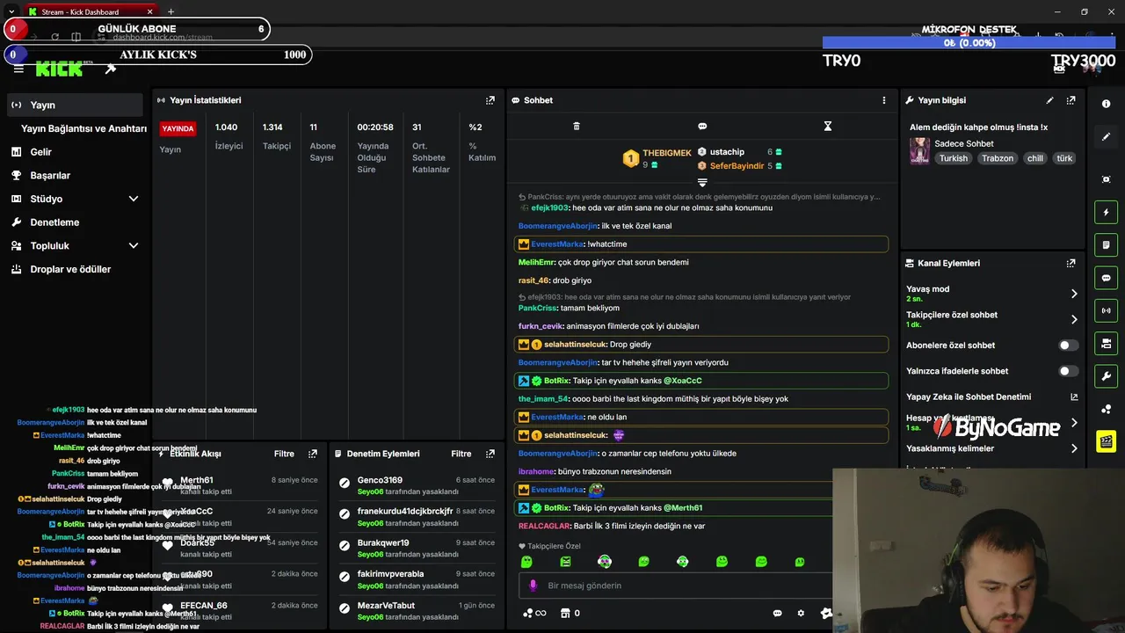Click the pencil icon in the right sidebar
The image size is (1125, 633).
coord(1106,137)
